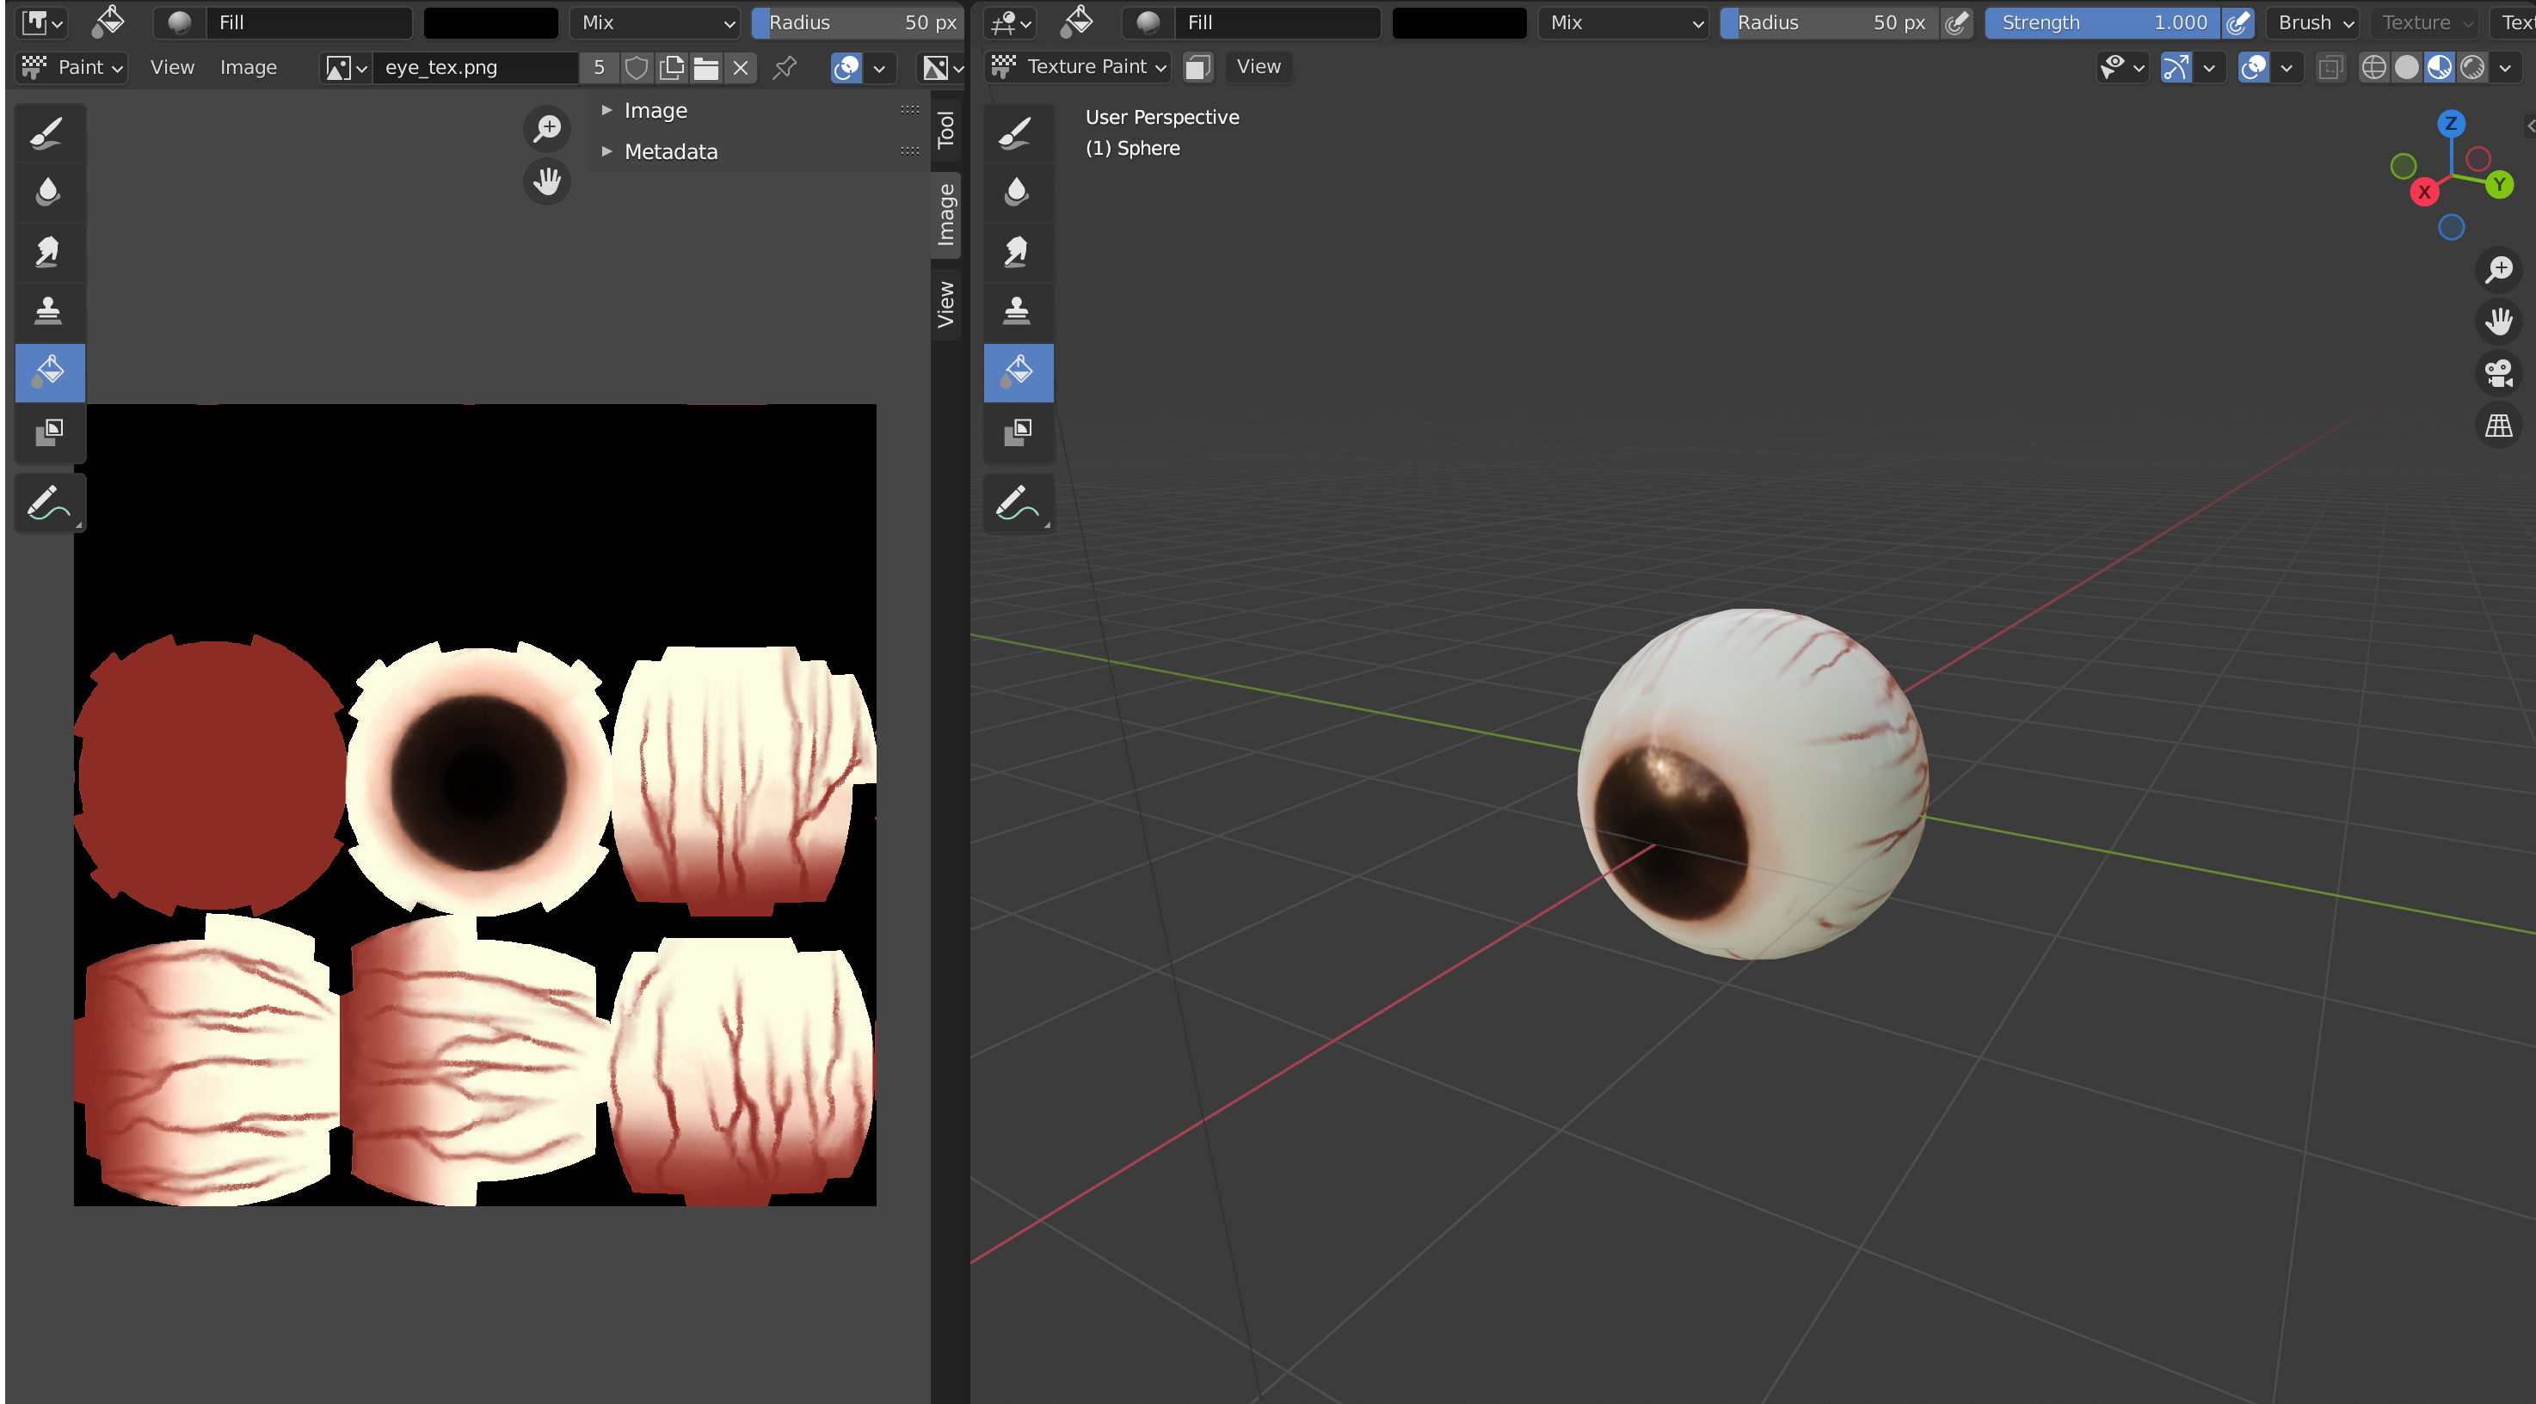Viewport: 2536px width, 1404px height.
Task: Toggle overlays in the 3D viewport
Action: pyautogui.click(x=2254, y=67)
